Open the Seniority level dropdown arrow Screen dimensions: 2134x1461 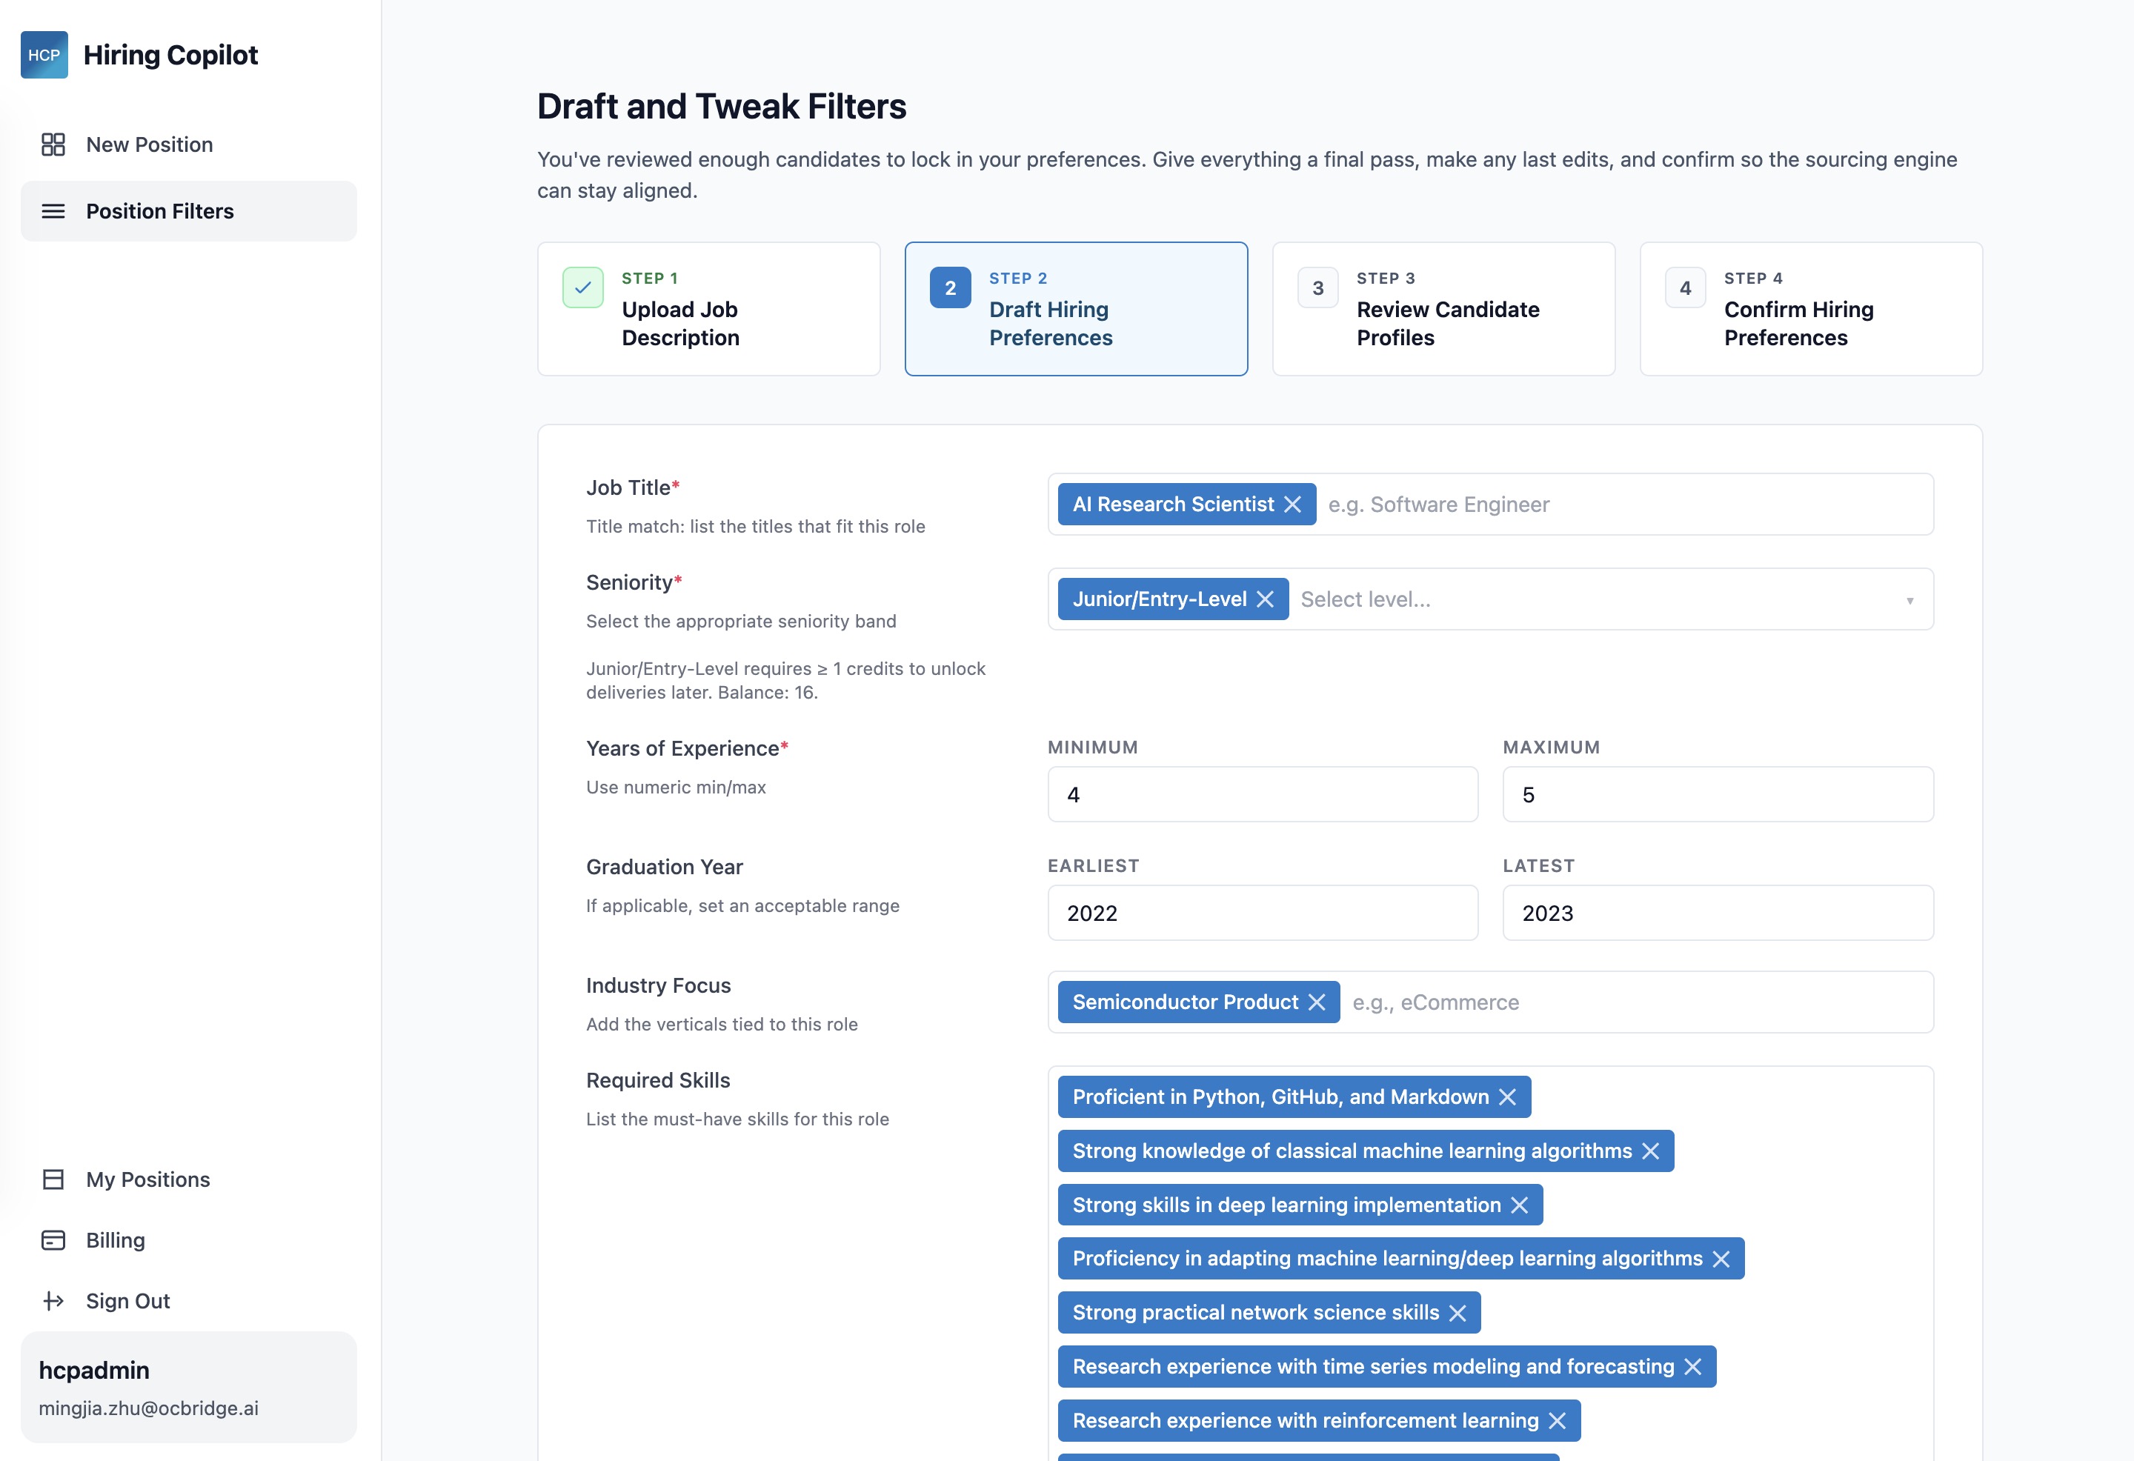point(1909,599)
